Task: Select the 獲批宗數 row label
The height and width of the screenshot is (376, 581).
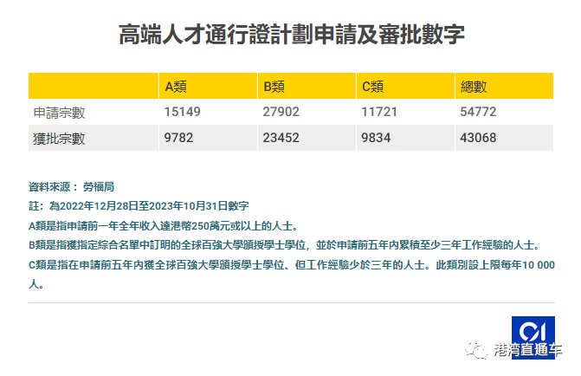Action: click(59, 139)
